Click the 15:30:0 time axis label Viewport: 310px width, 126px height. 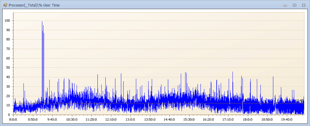pos(189,119)
